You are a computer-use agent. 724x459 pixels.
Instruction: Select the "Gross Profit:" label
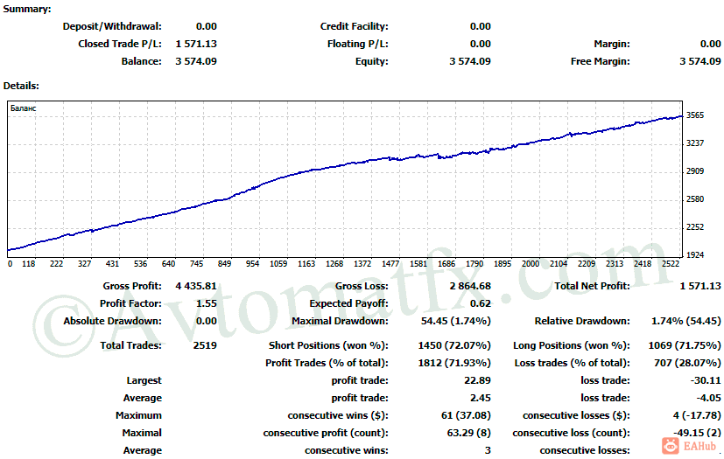(132, 286)
